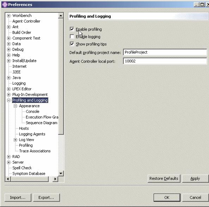Screen dimensions: 209x207
Task: Click Restore Defaults button
Action: pos(164,178)
